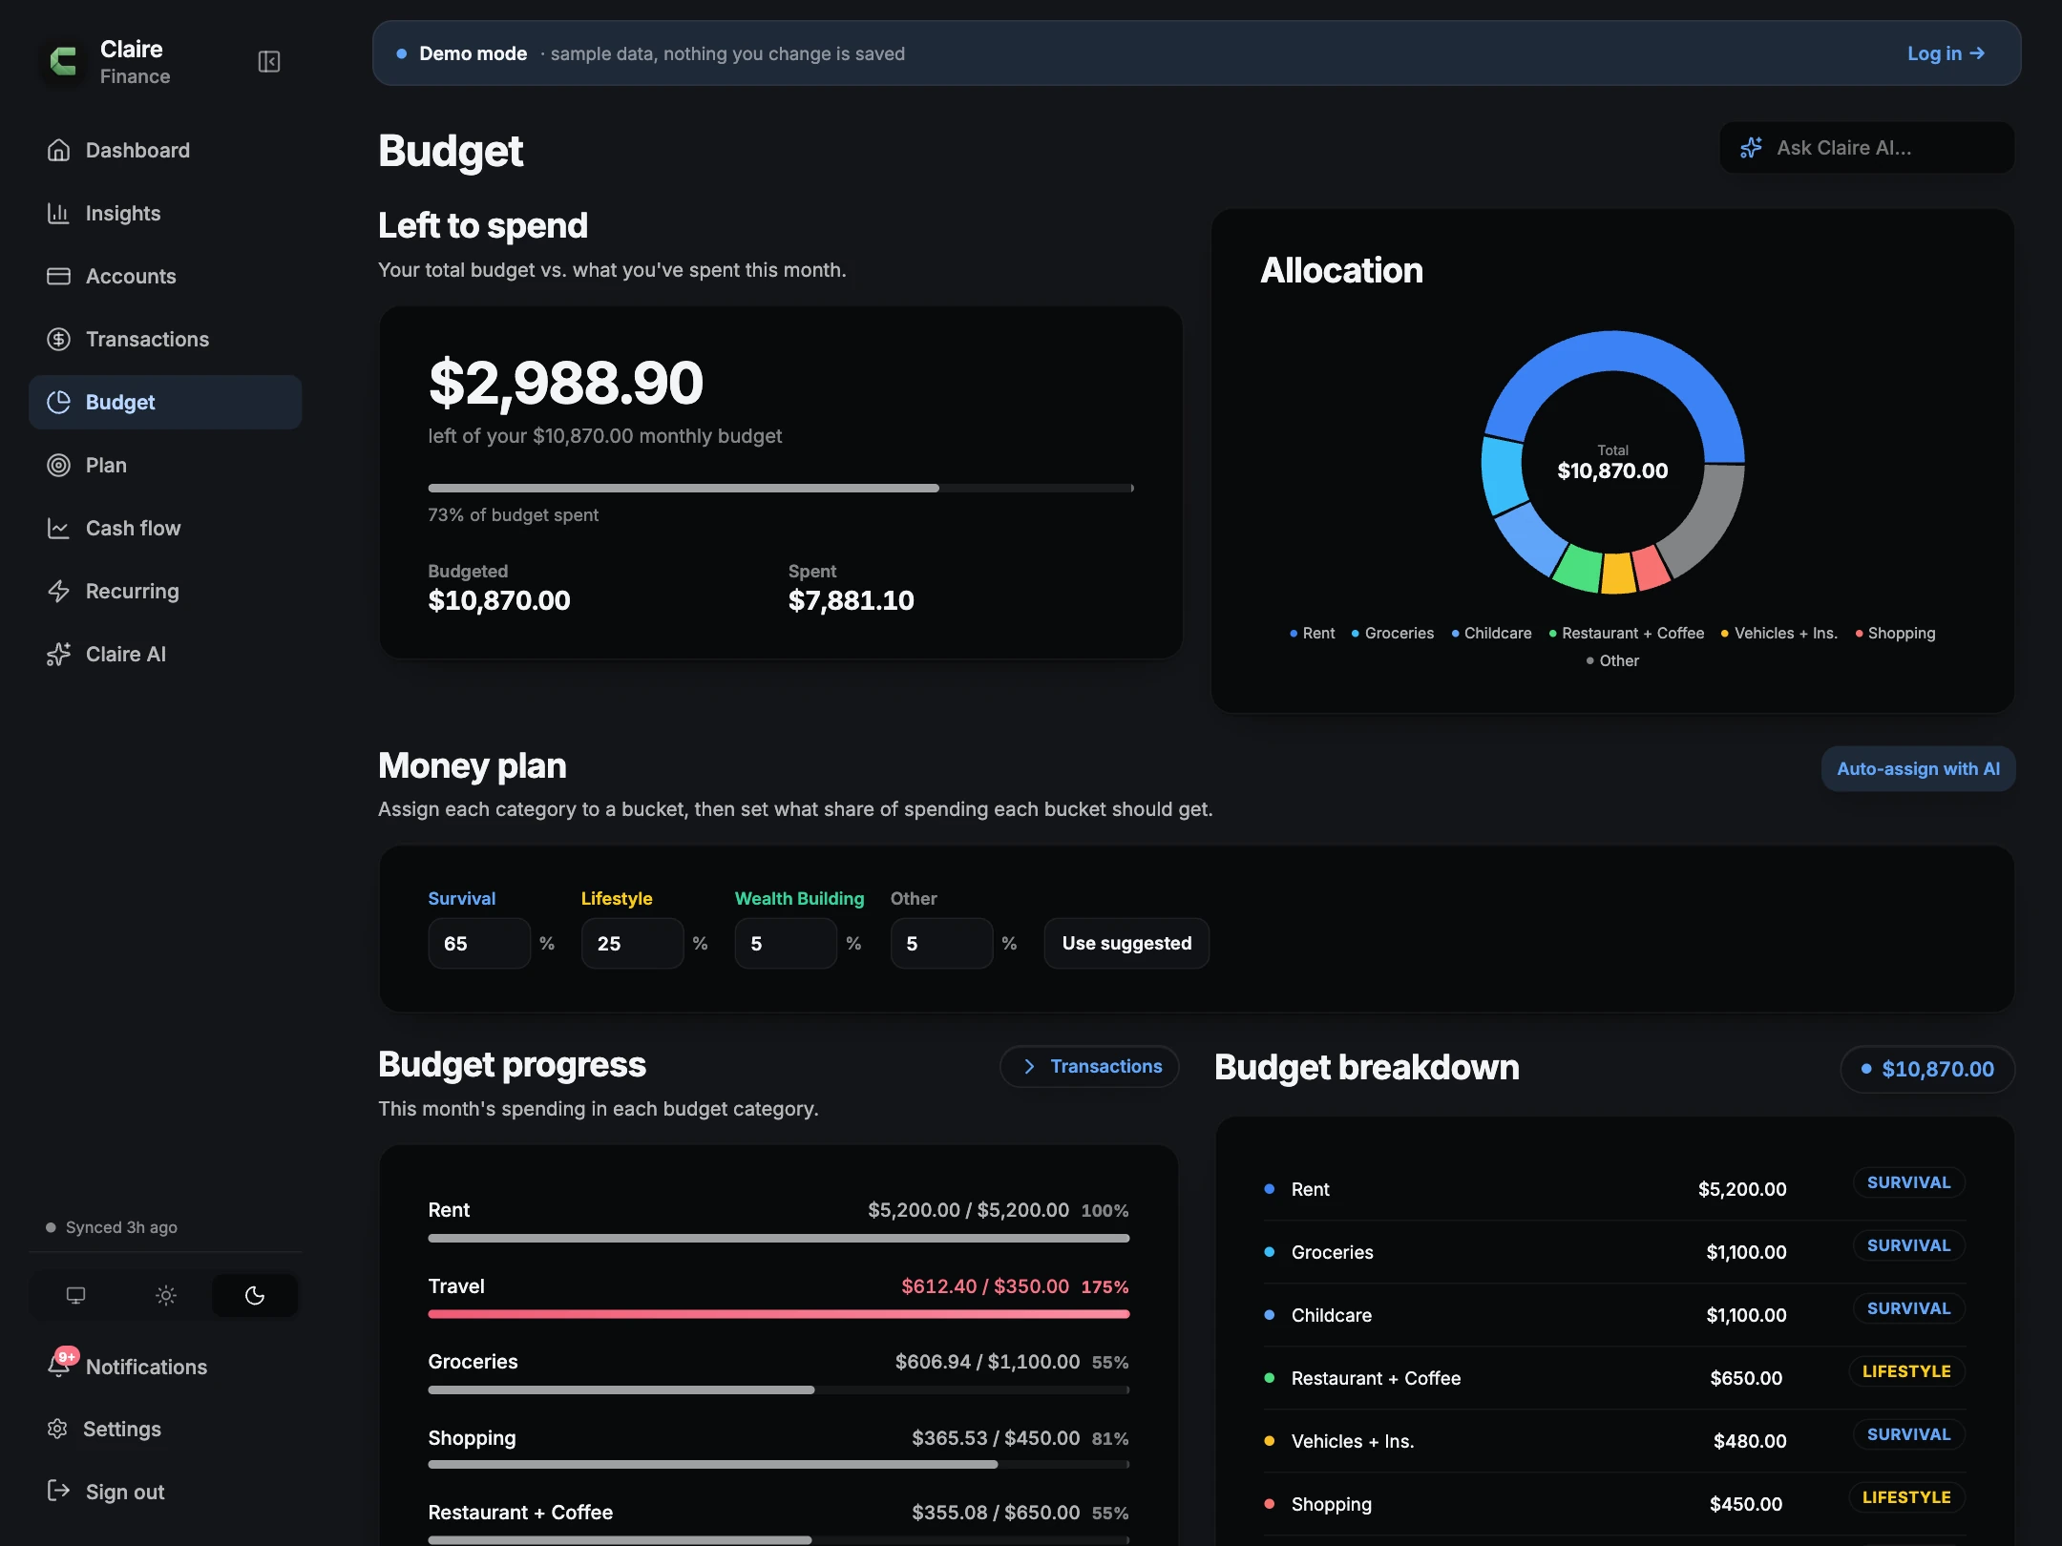This screenshot has width=2062, height=1546.
Task: Click LIFESTYLE tag on Shopping row
Action: coord(1906,1497)
